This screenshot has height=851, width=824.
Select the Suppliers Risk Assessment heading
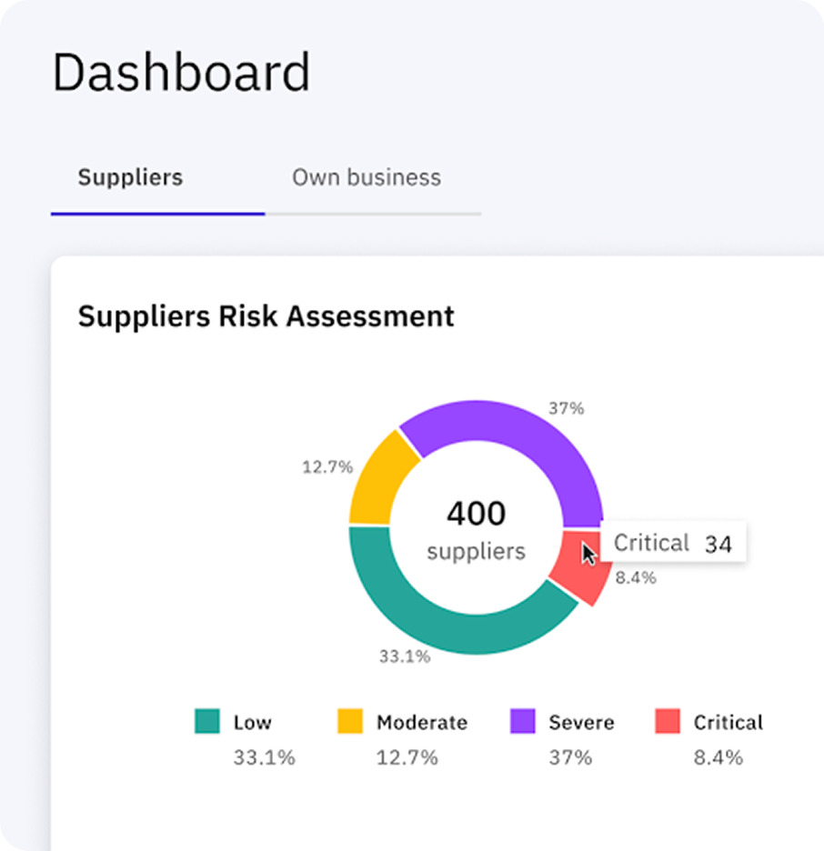[x=266, y=316]
